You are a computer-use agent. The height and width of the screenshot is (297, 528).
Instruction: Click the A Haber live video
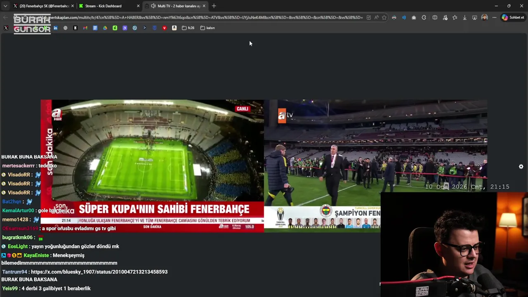[152, 166]
